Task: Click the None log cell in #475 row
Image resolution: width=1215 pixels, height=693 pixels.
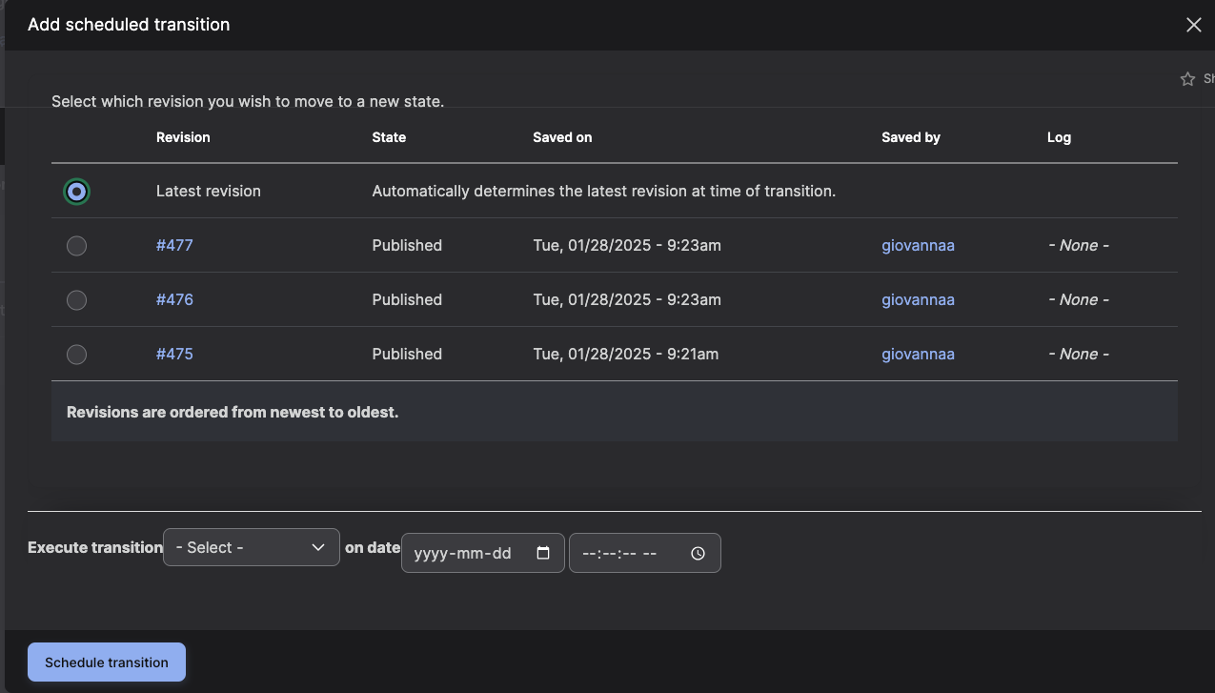Action: click(1078, 354)
